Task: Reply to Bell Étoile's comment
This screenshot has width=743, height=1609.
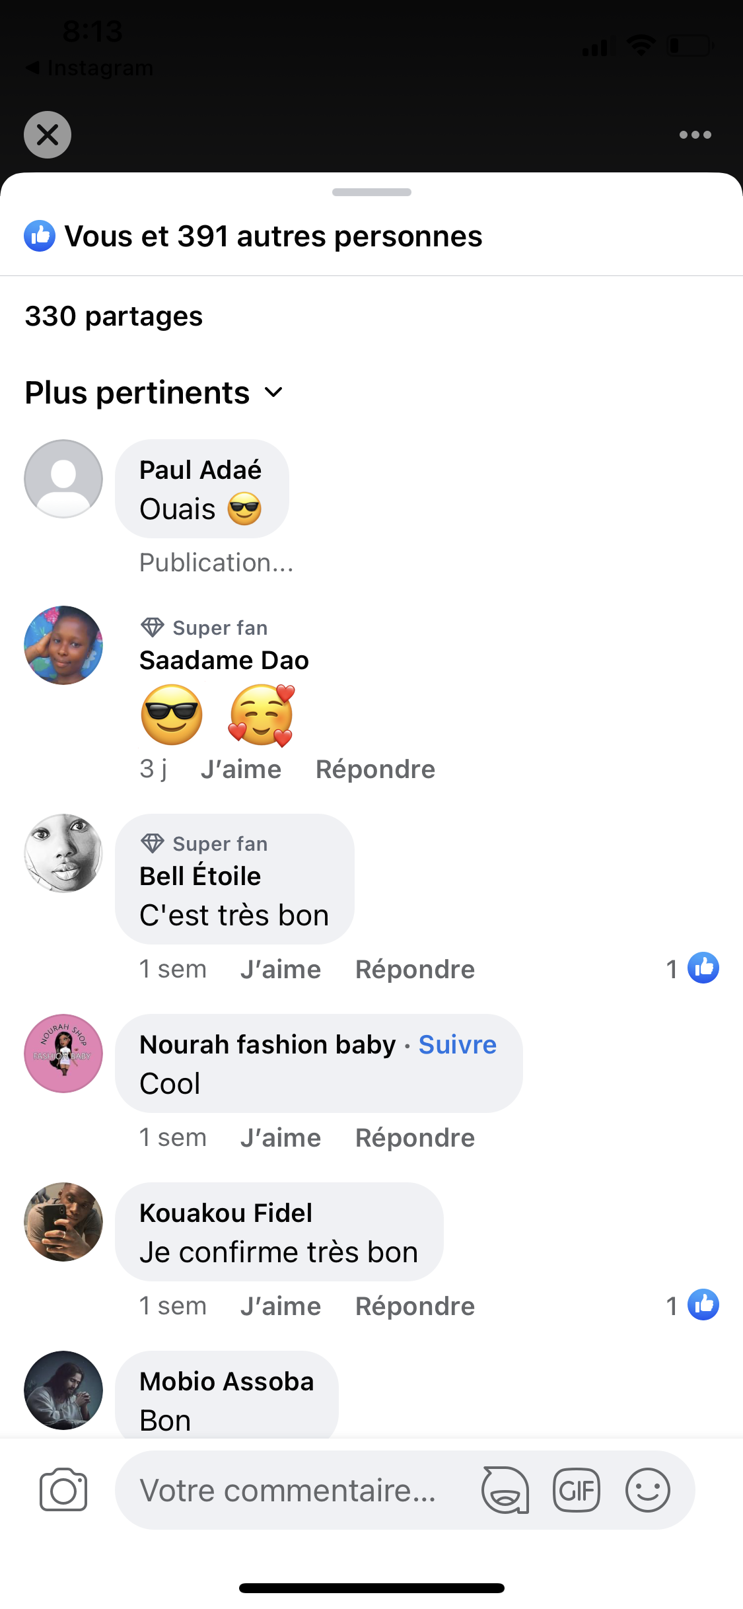Action: (x=415, y=970)
